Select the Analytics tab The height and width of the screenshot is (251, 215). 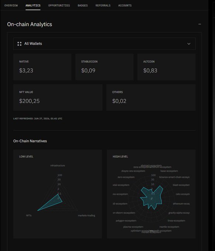pyautogui.click(x=33, y=6)
